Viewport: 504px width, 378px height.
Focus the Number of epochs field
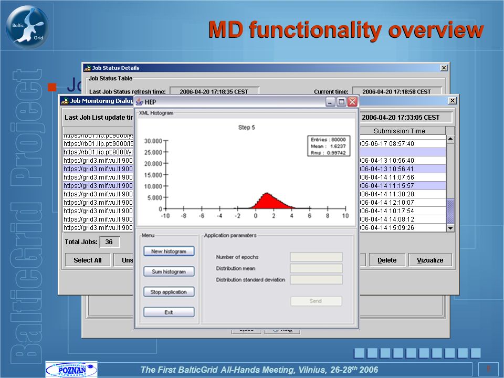point(316,257)
